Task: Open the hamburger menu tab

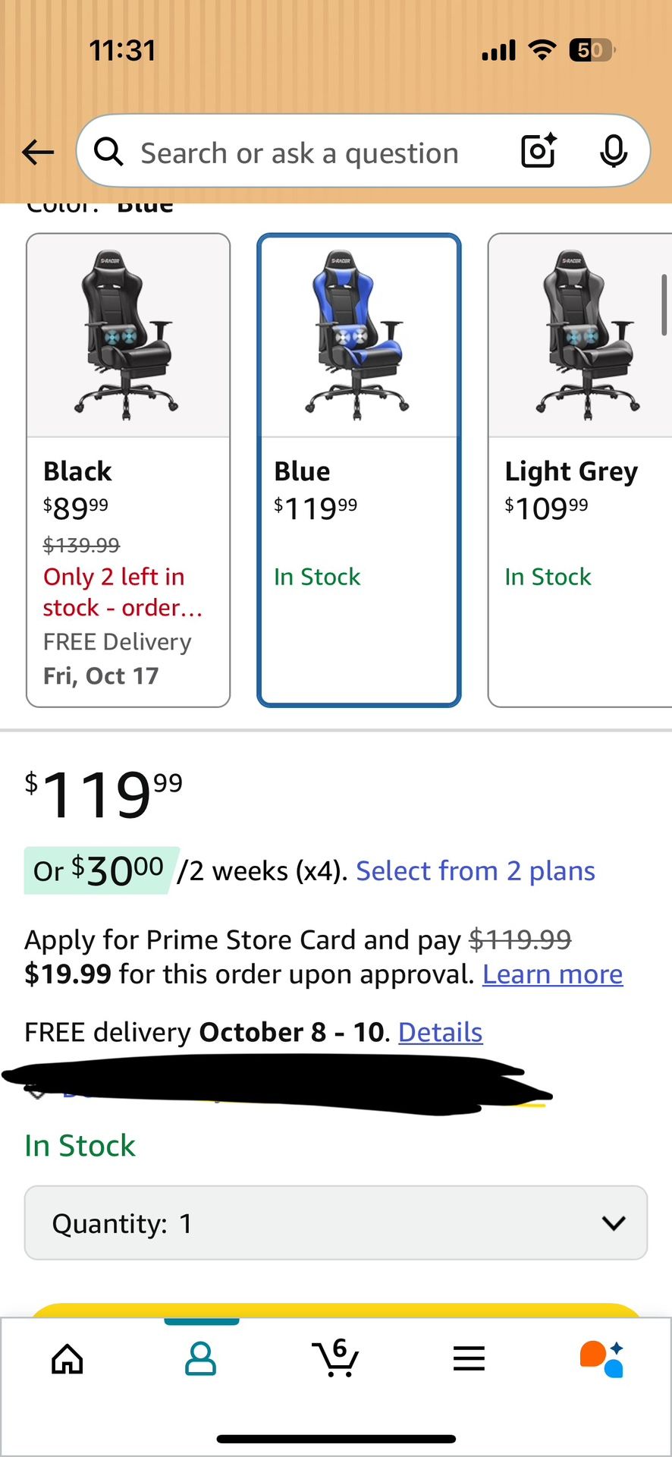Action: coord(469,1358)
